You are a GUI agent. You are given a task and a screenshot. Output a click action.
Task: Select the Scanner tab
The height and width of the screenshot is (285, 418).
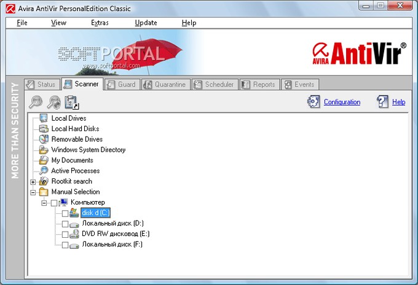82,84
